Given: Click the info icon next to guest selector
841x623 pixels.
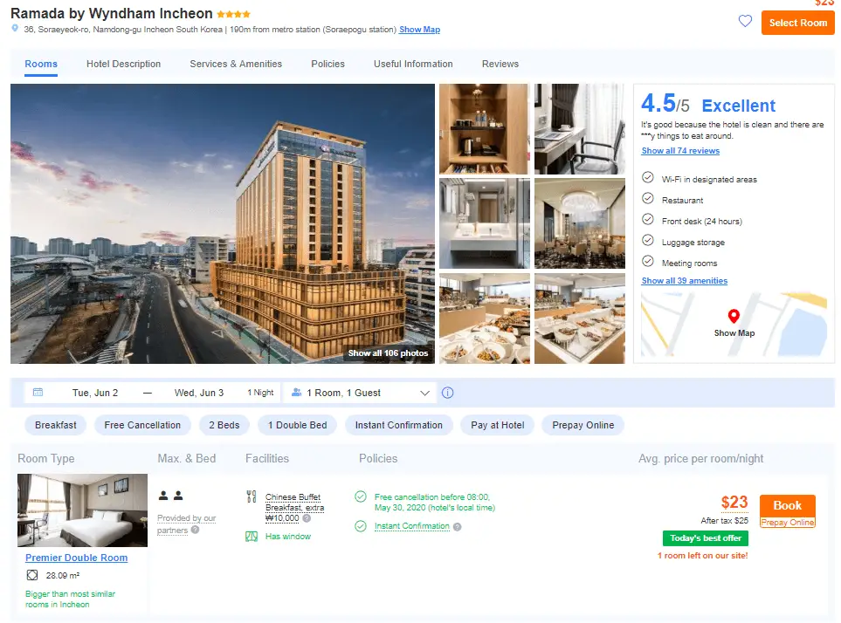Looking at the screenshot, I should coord(448,393).
